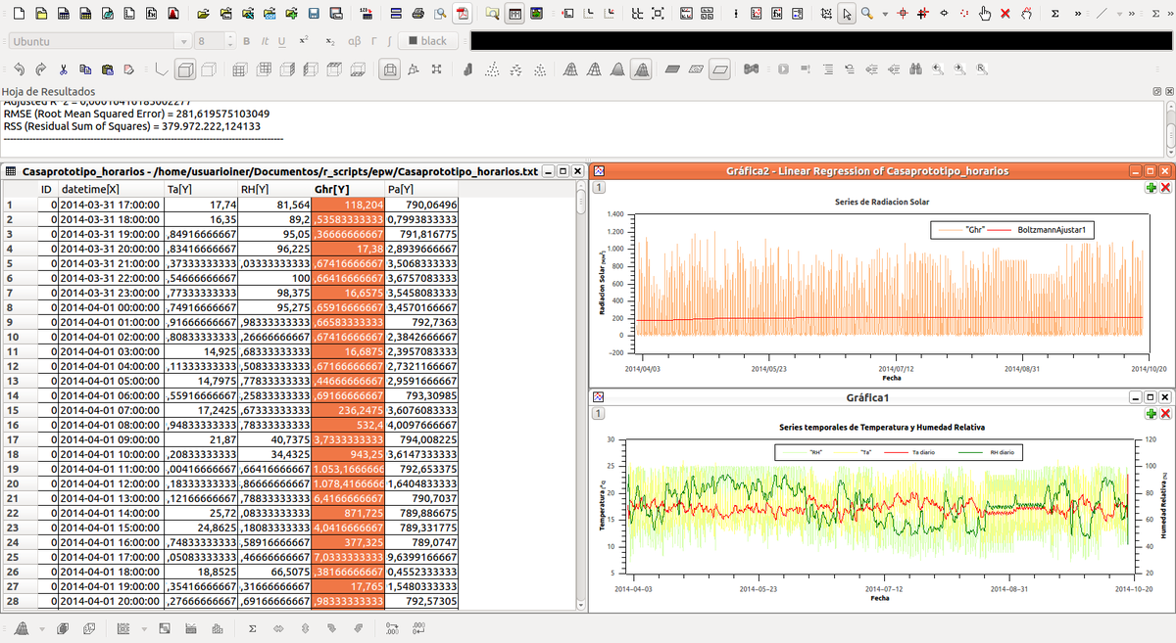This screenshot has width=1176, height=643.
Task: Activate the zoom magnifier tool
Action: [867, 15]
